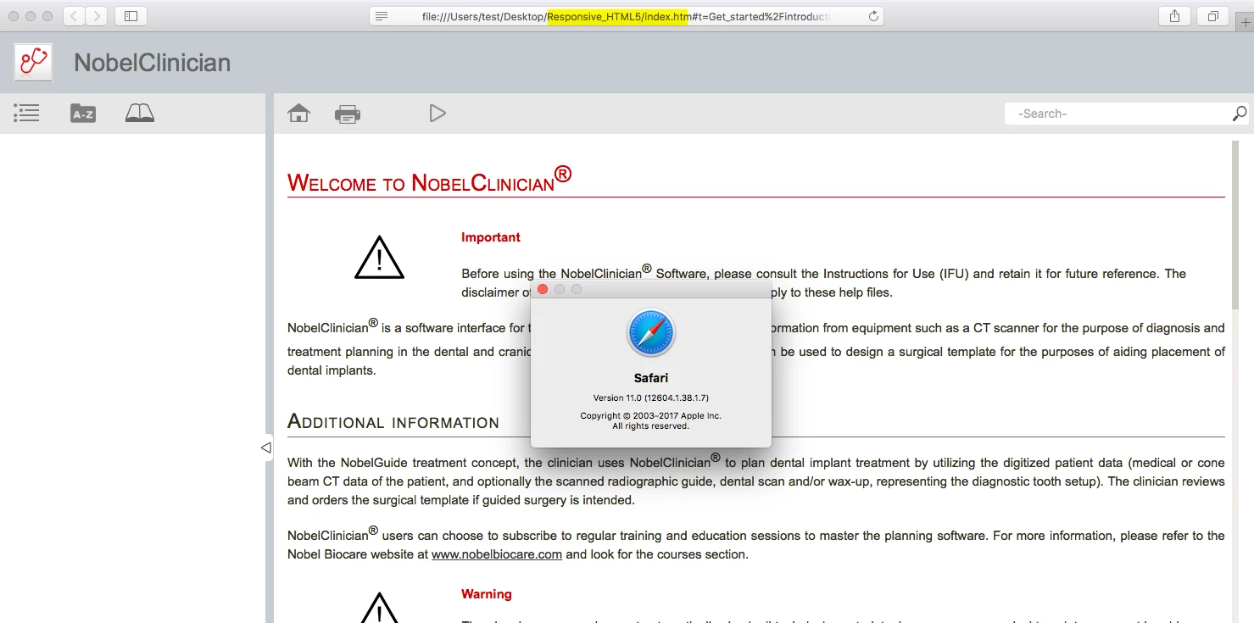Open the Glossary book icon
1254x623 pixels.
(140, 113)
